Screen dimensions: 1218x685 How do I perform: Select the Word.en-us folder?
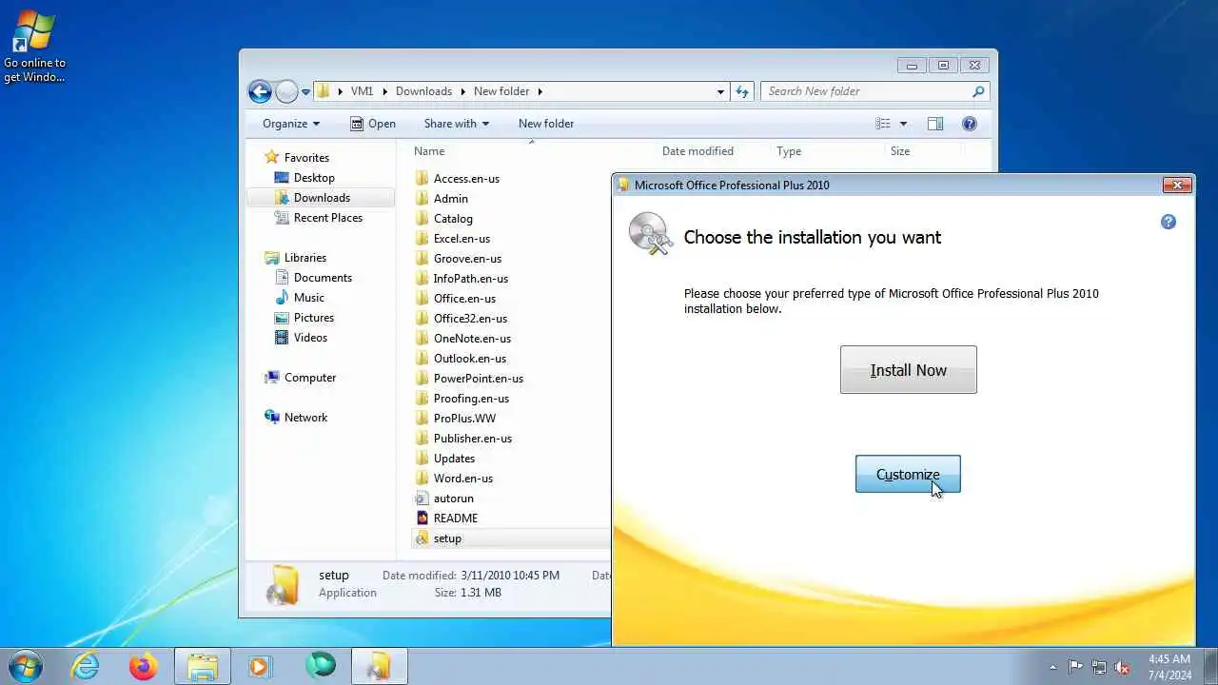(x=462, y=479)
